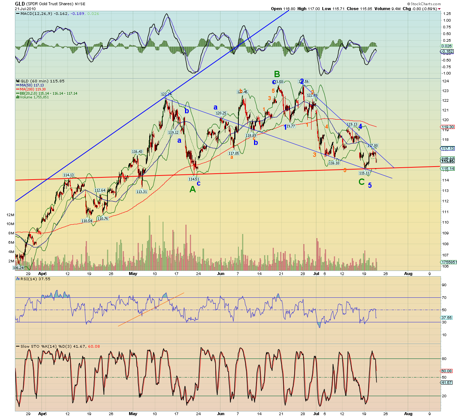Click the 116.10 price label
Viewport: 457px width, 417px height.
(x=334, y=163)
